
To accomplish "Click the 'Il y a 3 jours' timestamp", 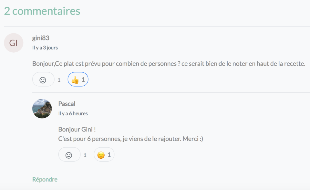I will (45, 48).
